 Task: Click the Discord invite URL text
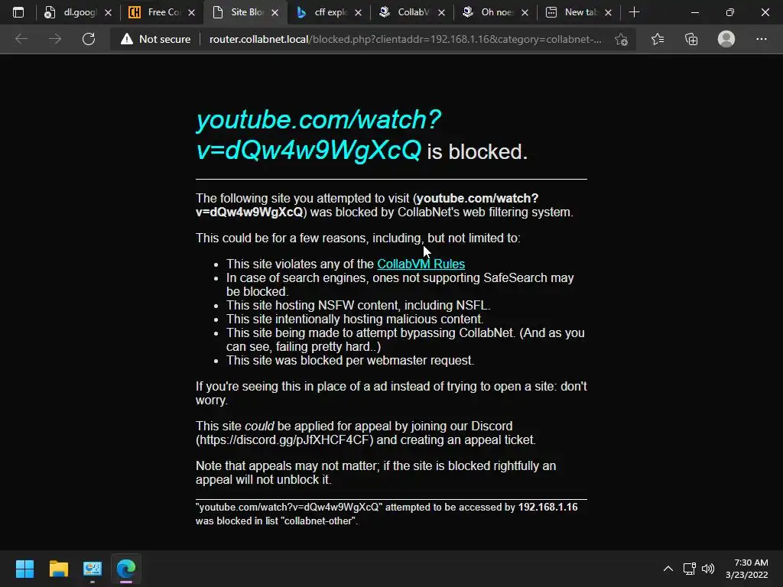[284, 439]
